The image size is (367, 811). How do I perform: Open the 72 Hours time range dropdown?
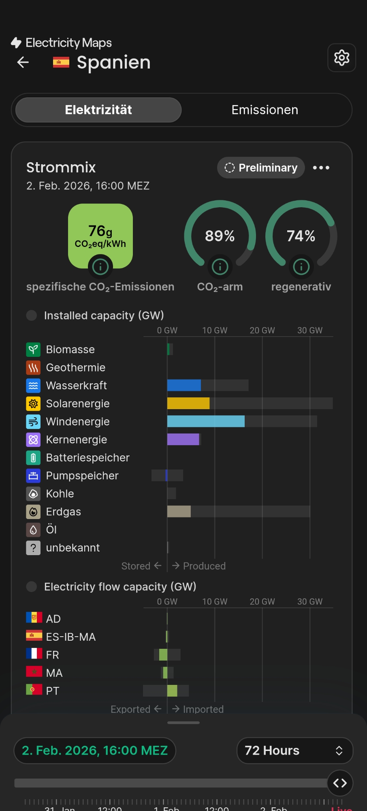(x=294, y=751)
